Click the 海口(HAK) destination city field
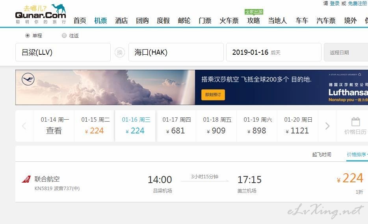The width and height of the screenshot is (368, 224). [x=176, y=52]
